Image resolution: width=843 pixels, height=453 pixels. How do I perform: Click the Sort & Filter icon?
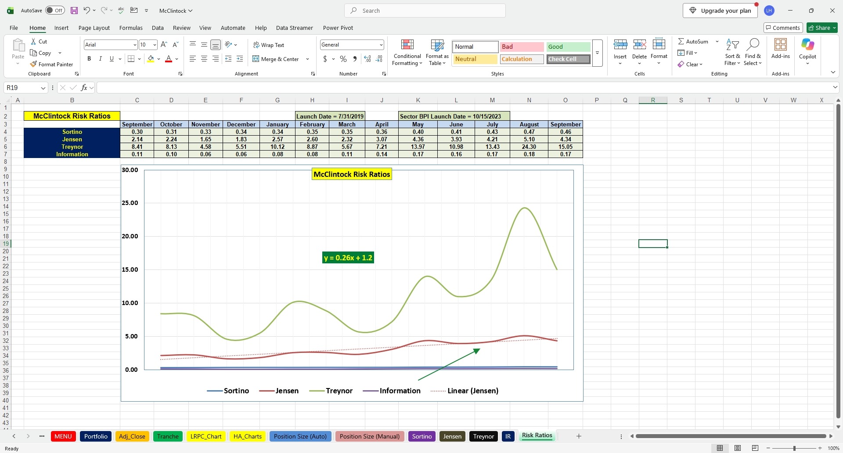[732, 45]
